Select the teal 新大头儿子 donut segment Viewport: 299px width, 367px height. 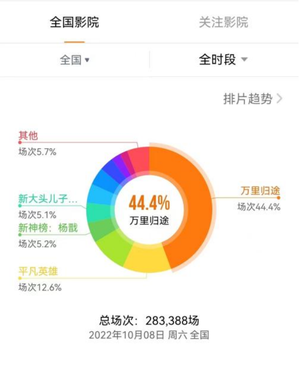point(99,212)
